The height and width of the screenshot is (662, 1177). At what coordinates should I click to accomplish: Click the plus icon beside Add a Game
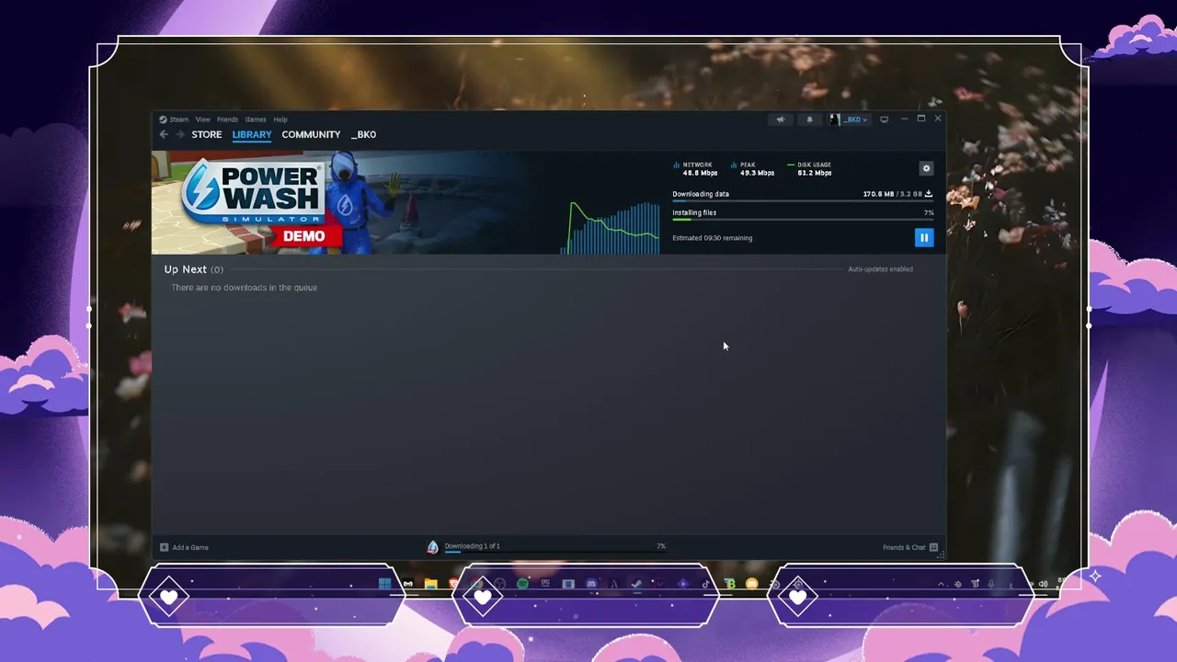(x=165, y=547)
